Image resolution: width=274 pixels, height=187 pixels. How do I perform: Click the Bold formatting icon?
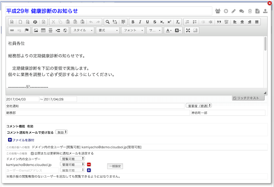point(133,21)
